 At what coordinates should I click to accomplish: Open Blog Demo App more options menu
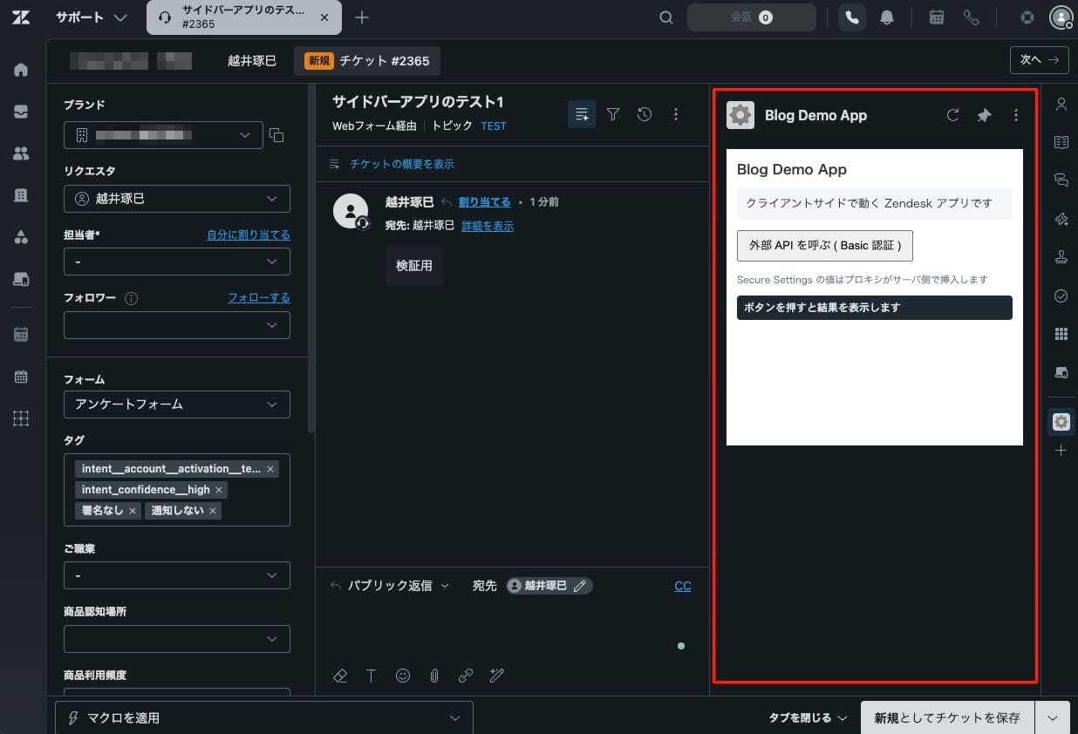click(1015, 115)
